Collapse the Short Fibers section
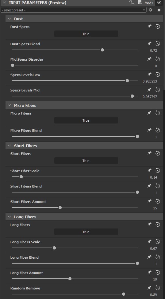The image size is (165, 299). [x=9, y=146]
